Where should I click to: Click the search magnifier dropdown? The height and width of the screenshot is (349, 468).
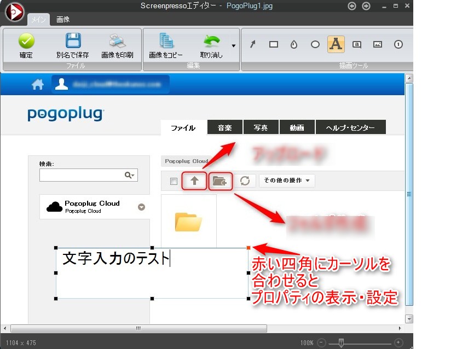tap(130, 175)
